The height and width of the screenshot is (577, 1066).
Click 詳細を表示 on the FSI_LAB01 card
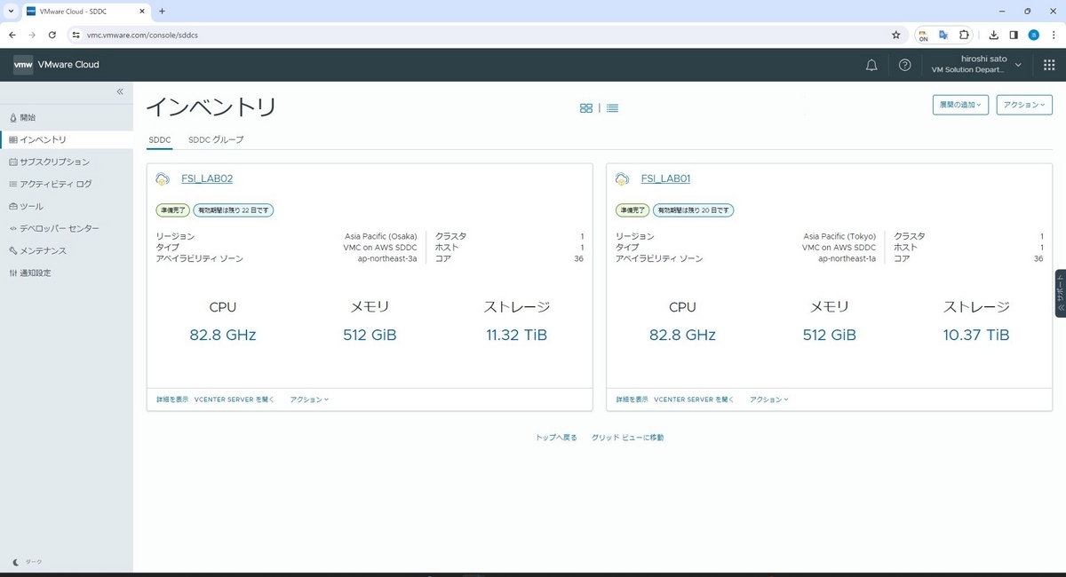tap(632, 399)
